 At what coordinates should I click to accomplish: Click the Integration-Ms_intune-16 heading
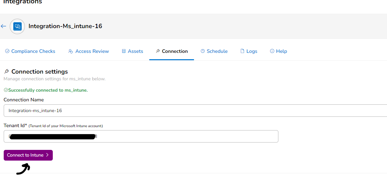66,26
